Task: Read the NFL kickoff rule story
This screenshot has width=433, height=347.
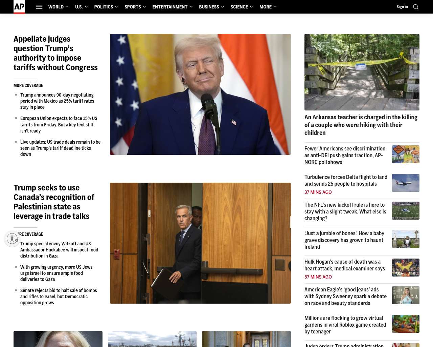Action: pyautogui.click(x=345, y=211)
